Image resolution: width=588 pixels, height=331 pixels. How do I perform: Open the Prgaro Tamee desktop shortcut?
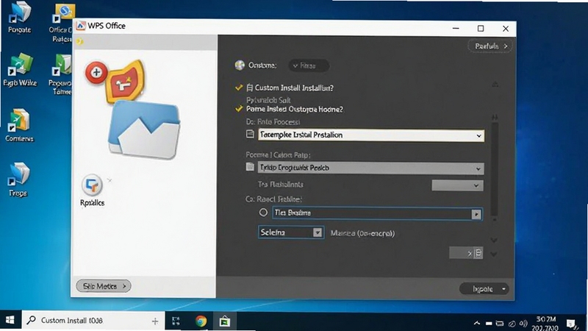click(62, 74)
